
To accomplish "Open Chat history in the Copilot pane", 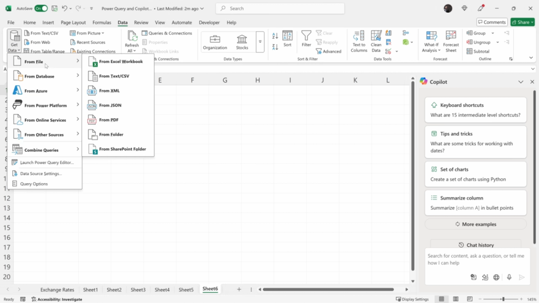I will click(475, 245).
